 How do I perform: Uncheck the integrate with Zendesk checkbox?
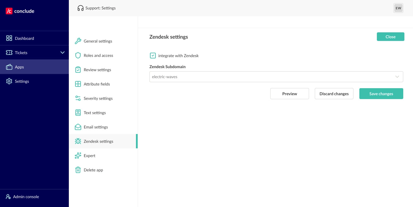[x=153, y=56]
